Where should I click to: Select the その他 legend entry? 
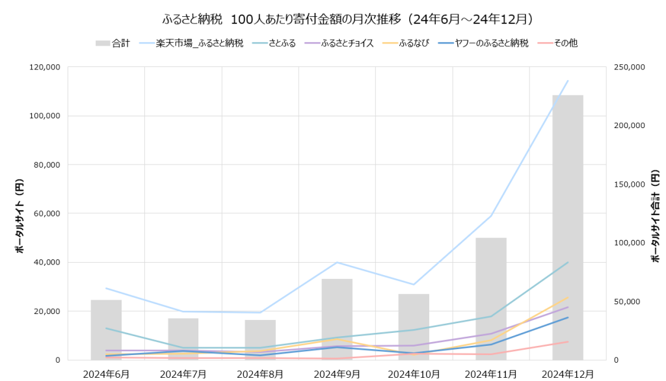click(x=557, y=43)
